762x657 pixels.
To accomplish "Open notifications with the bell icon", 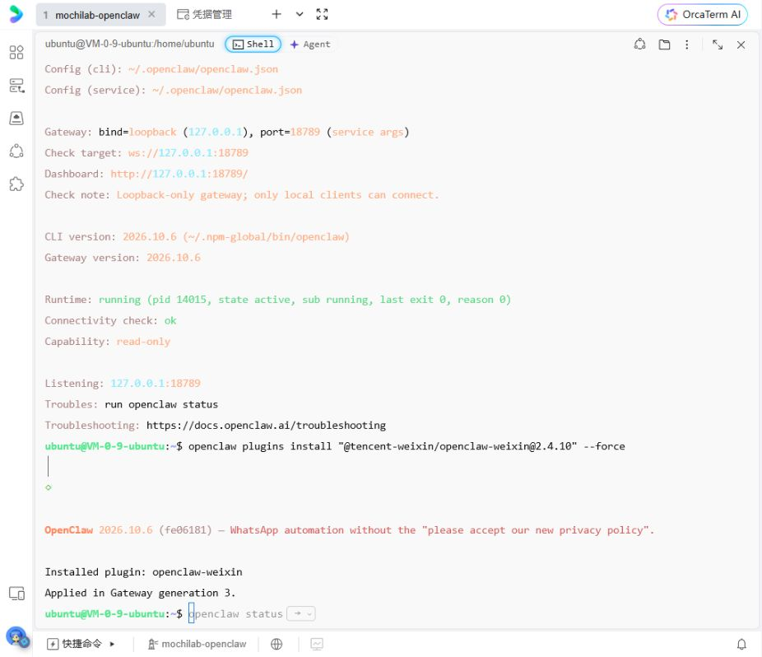I will (741, 644).
